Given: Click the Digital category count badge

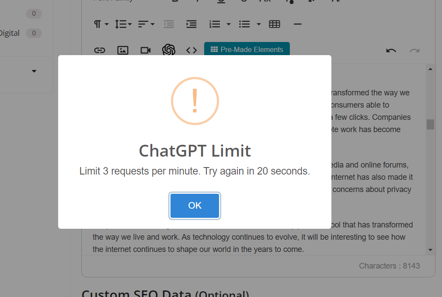Looking at the screenshot, I should click(34, 33).
